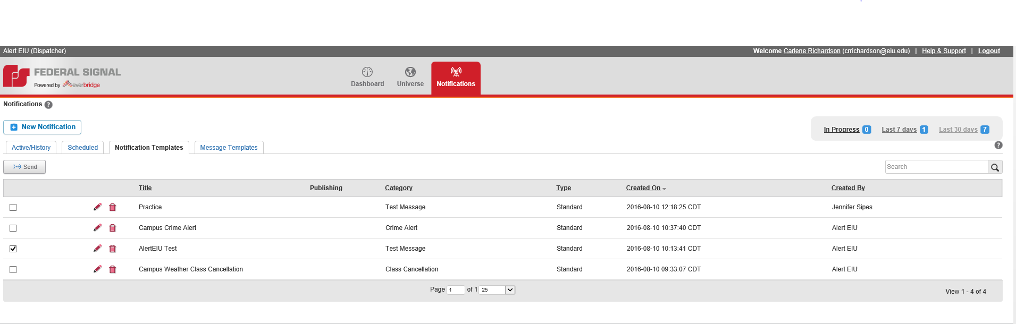The width and height of the screenshot is (1016, 324).
Task: Click the Send button
Action: (24, 167)
